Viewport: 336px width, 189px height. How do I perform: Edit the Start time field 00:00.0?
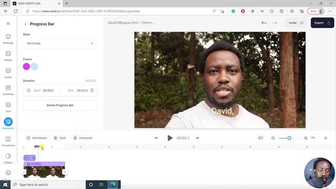48,91
